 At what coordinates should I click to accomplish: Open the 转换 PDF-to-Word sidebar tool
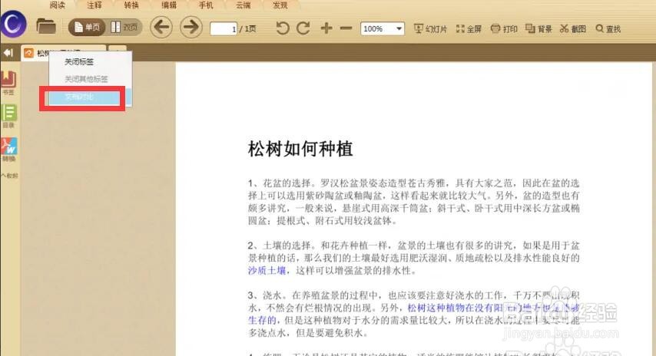pos(8,150)
